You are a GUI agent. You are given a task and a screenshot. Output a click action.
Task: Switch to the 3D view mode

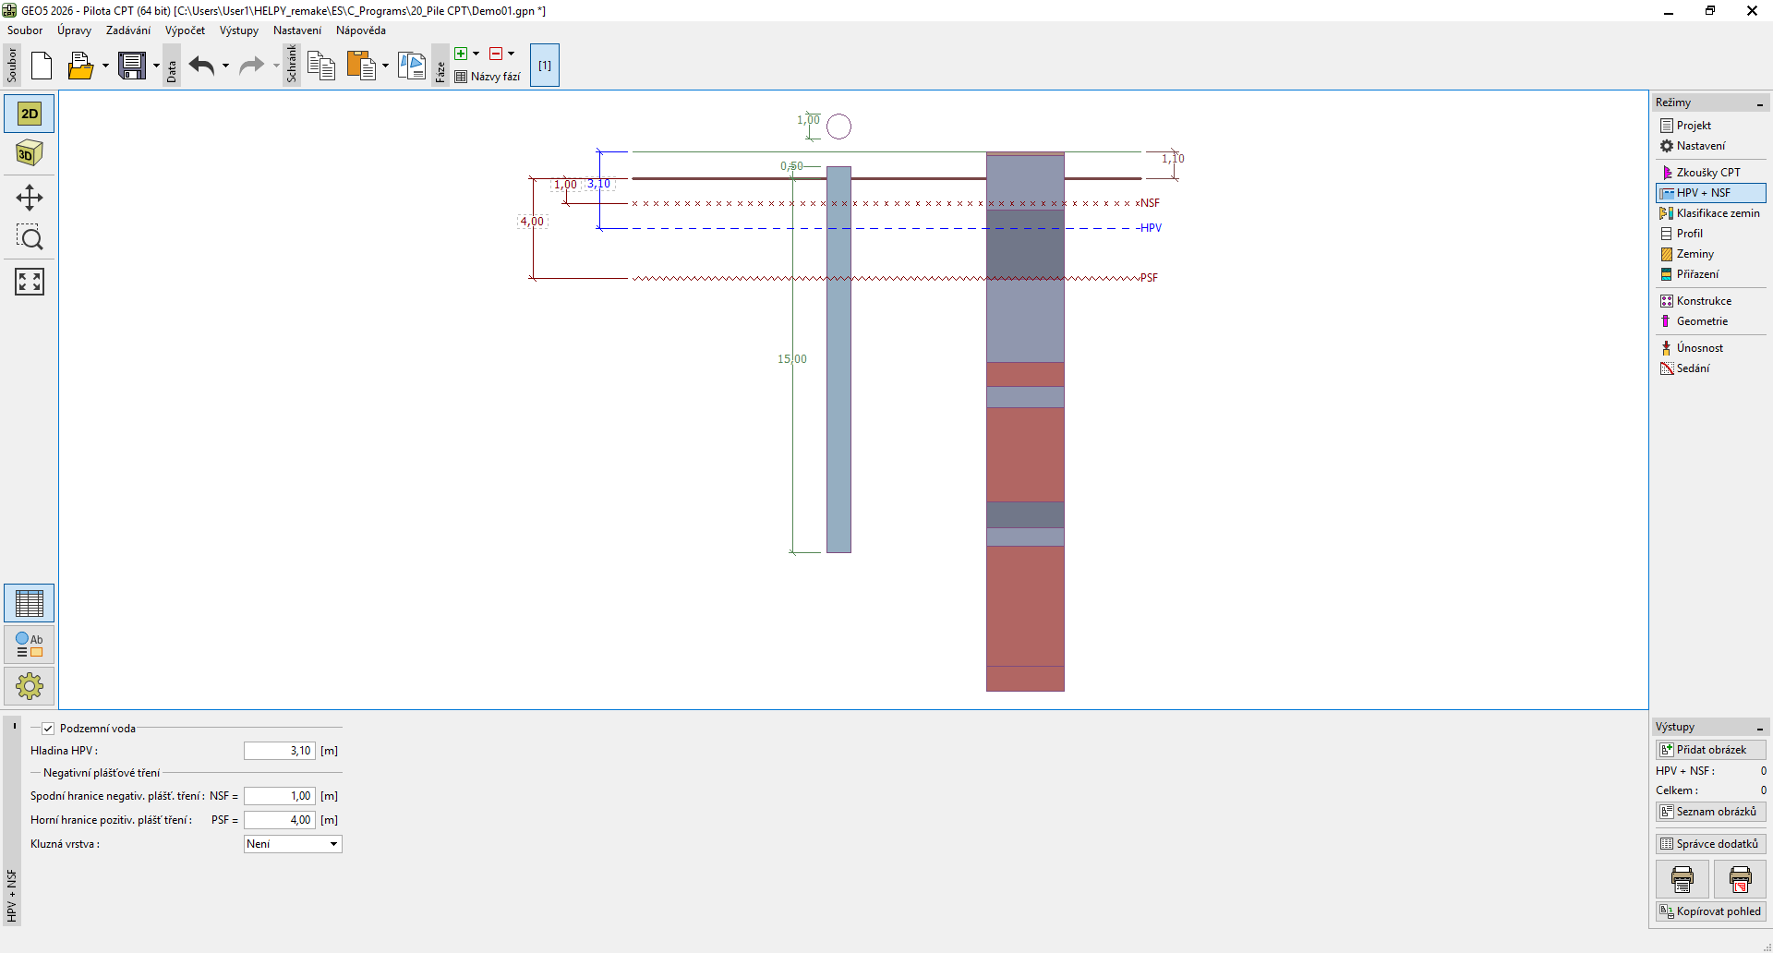(30, 153)
